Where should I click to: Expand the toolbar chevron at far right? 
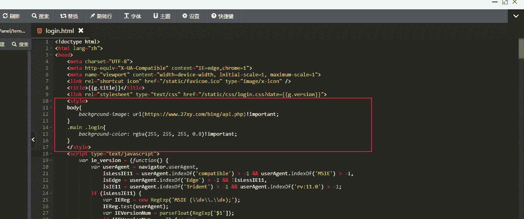pyautogui.click(x=516, y=16)
